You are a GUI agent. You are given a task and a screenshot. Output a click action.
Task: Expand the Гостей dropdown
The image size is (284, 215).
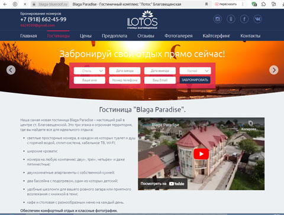tap(195, 71)
